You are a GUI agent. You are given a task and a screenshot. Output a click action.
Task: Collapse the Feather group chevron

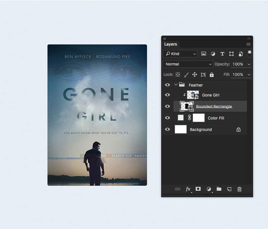pos(176,84)
